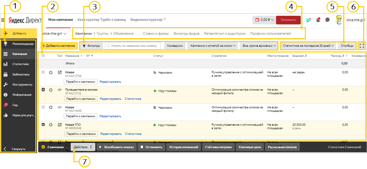
Task: Expand Статистика за последние 30 дней dropdown
Action: tap(309, 46)
